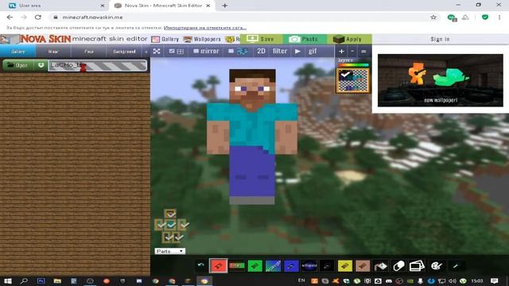Open the filter option
Image resolution: width=509 pixels, height=286 pixels.
coord(279,51)
